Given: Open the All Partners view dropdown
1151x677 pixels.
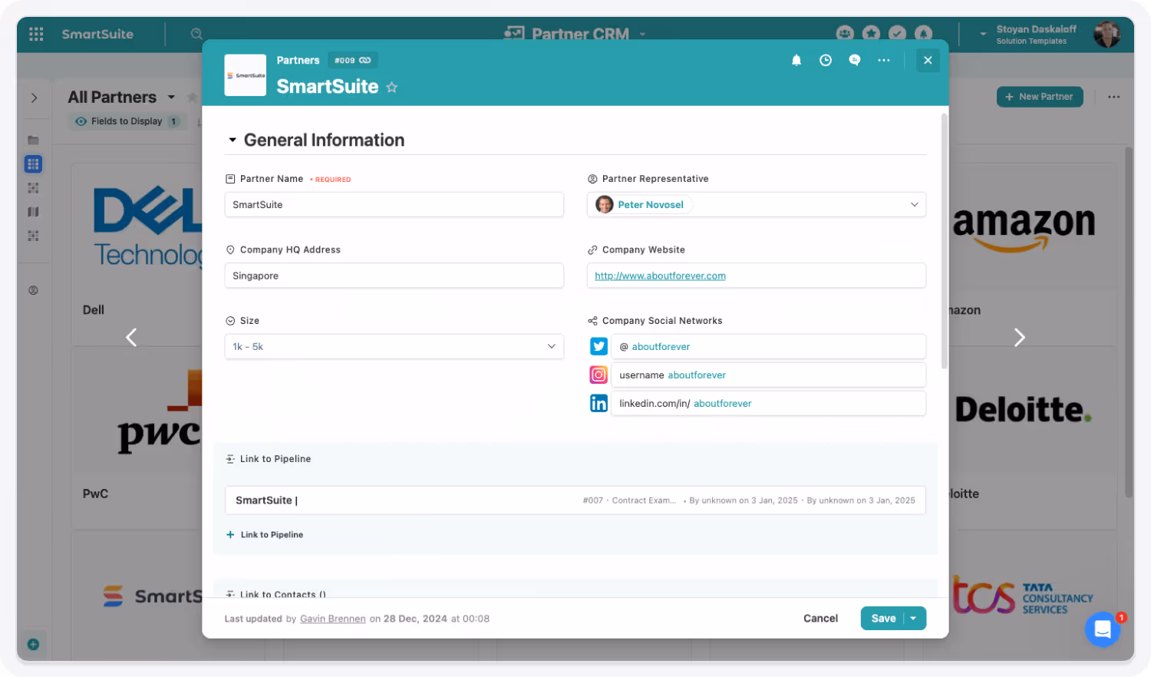Looking at the screenshot, I should click(x=171, y=97).
